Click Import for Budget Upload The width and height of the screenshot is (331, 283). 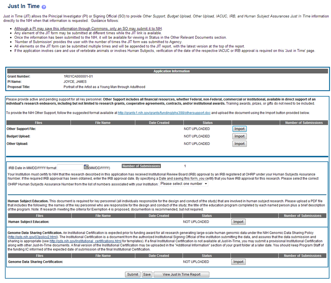[x=239, y=136]
